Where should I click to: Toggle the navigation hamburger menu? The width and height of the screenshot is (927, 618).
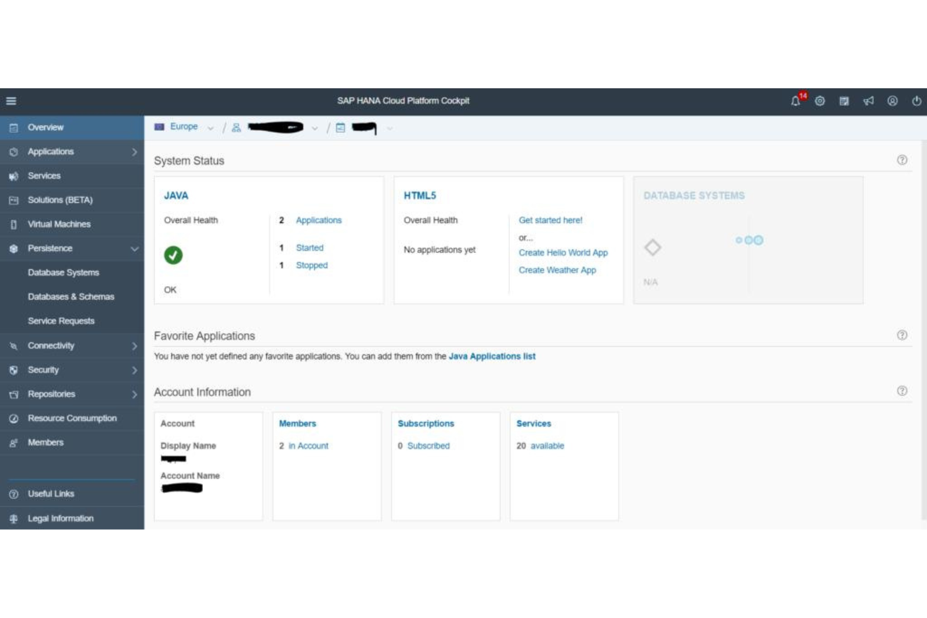(x=10, y=100)
